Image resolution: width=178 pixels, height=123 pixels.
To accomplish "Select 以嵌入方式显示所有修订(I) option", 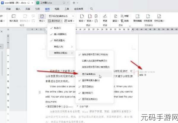I will click(x=94, y=61).
